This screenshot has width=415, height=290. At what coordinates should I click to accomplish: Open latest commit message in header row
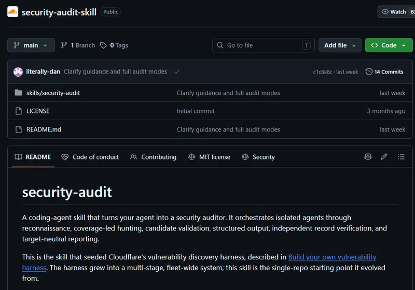(115, 71)
